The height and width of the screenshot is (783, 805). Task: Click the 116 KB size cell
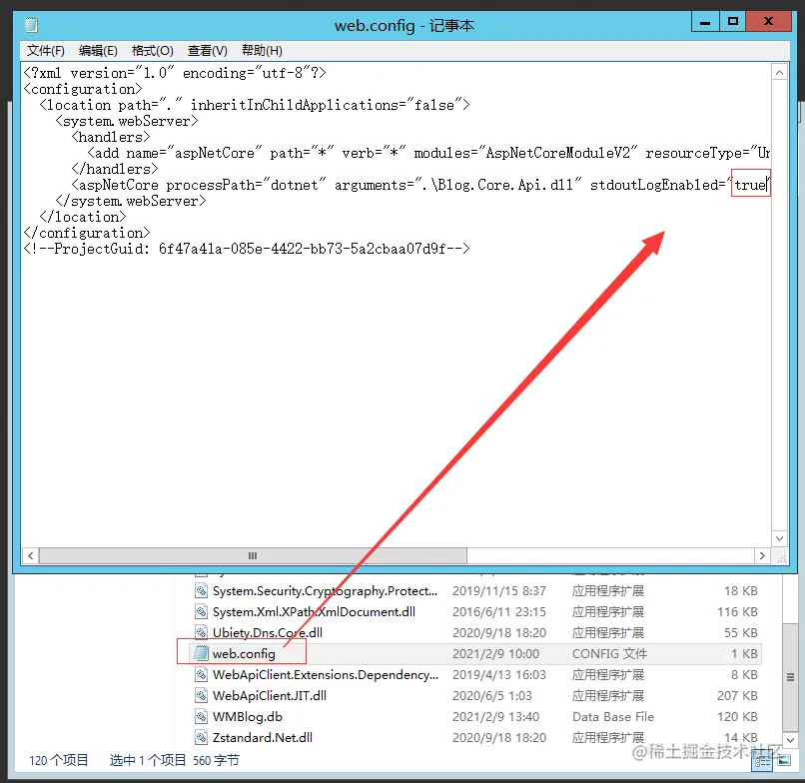tap(737, 612)
